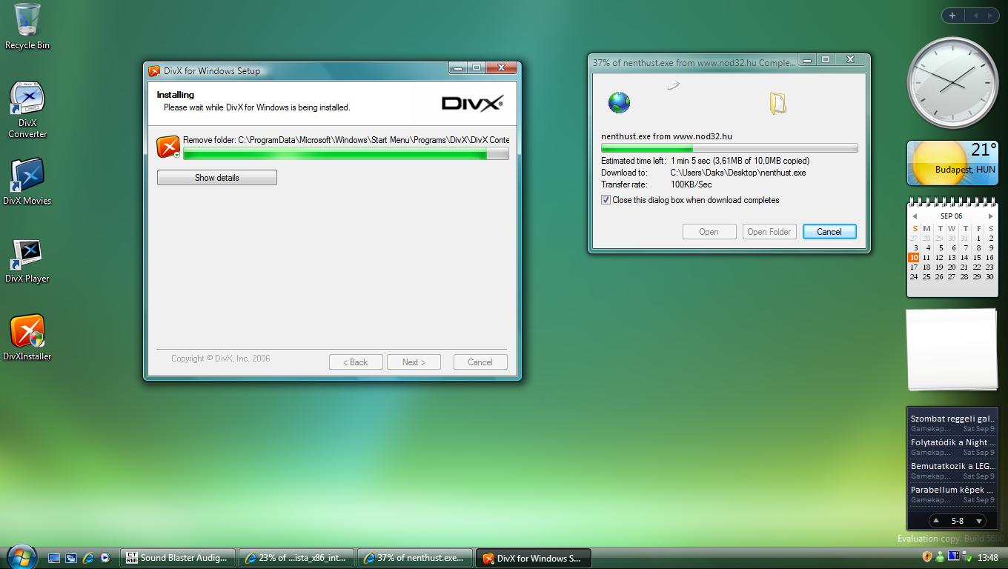Click the Windows Start orb
The width and height of the screenshot is (1008, 569).
pyautogui.click(x=21, y=556)
